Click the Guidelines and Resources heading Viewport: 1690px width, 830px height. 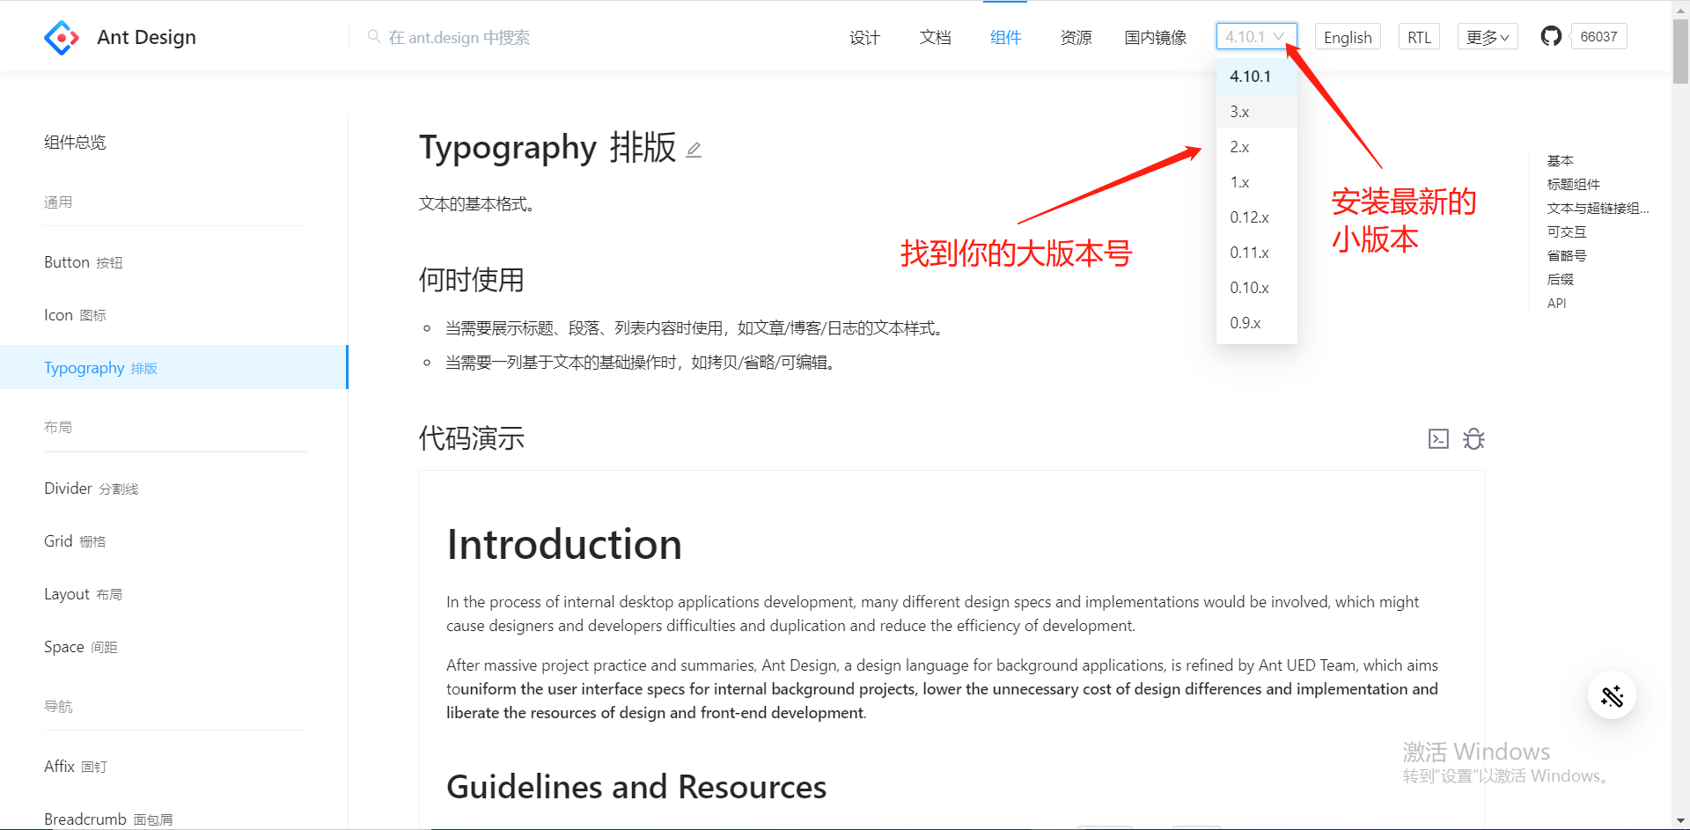click(x=636, y=787)
